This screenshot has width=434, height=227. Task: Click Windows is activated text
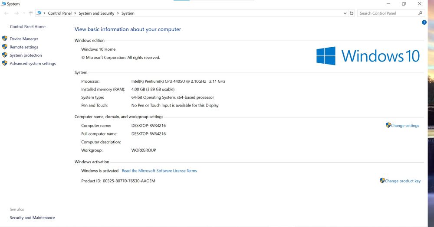click(x=100, y=171)
